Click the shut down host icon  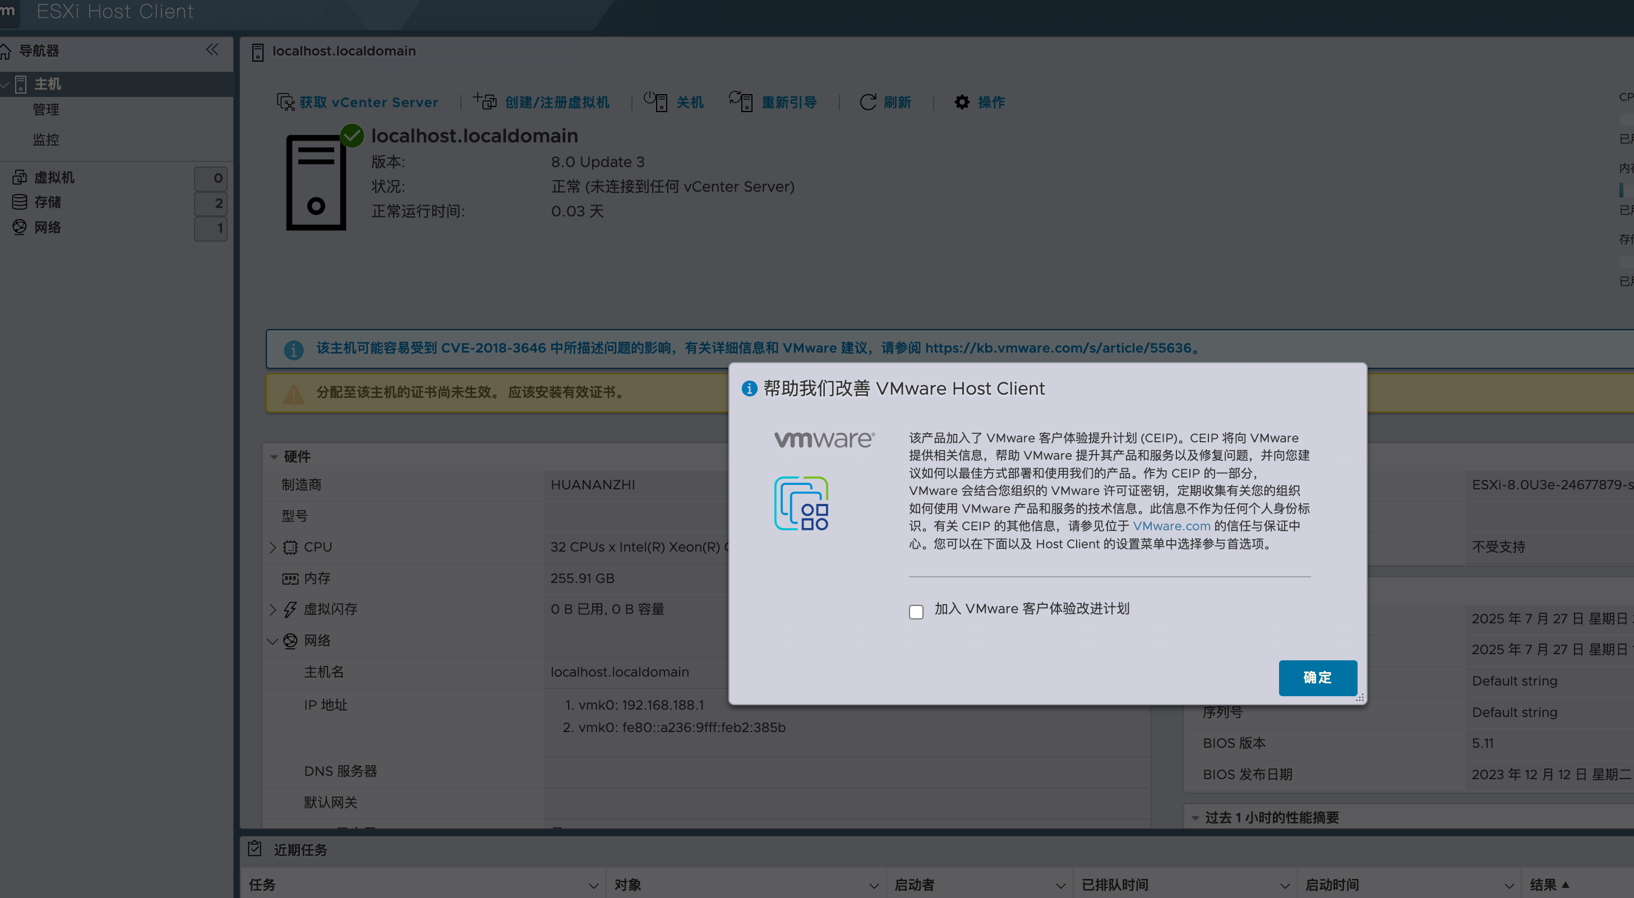click(656, 101)
